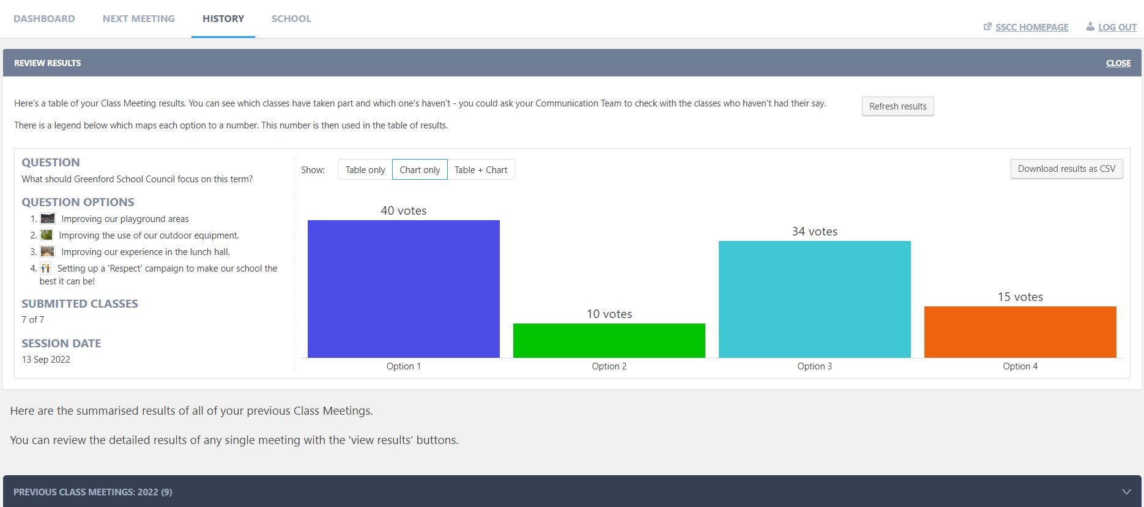Open the SSCC Homepage link
Viewport: 1144px width, 507px height.
click(x=1031, y=27)
